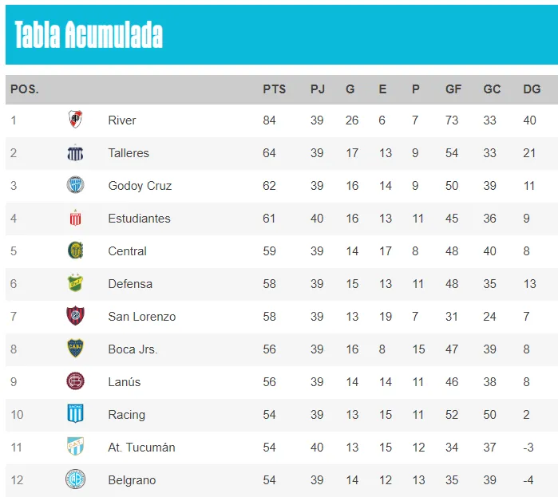Viewport: 558px width, 497px height.
Task: Click the River club crest icon
Action: [75, 120]
